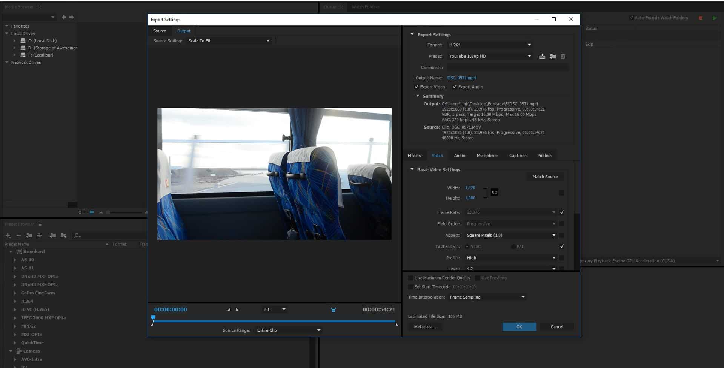The image size is (724, 368).
Task: Click the Save Preset icon
Action: point(542,56)
